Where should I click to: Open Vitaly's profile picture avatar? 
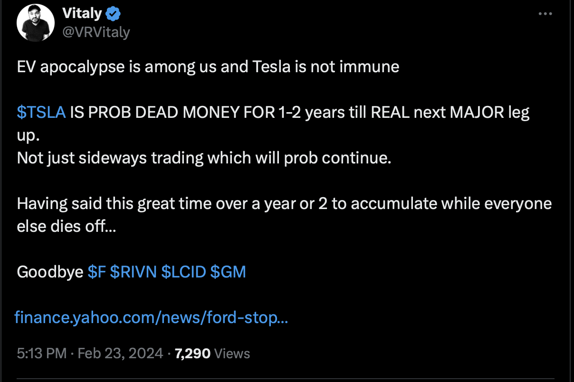36,24
